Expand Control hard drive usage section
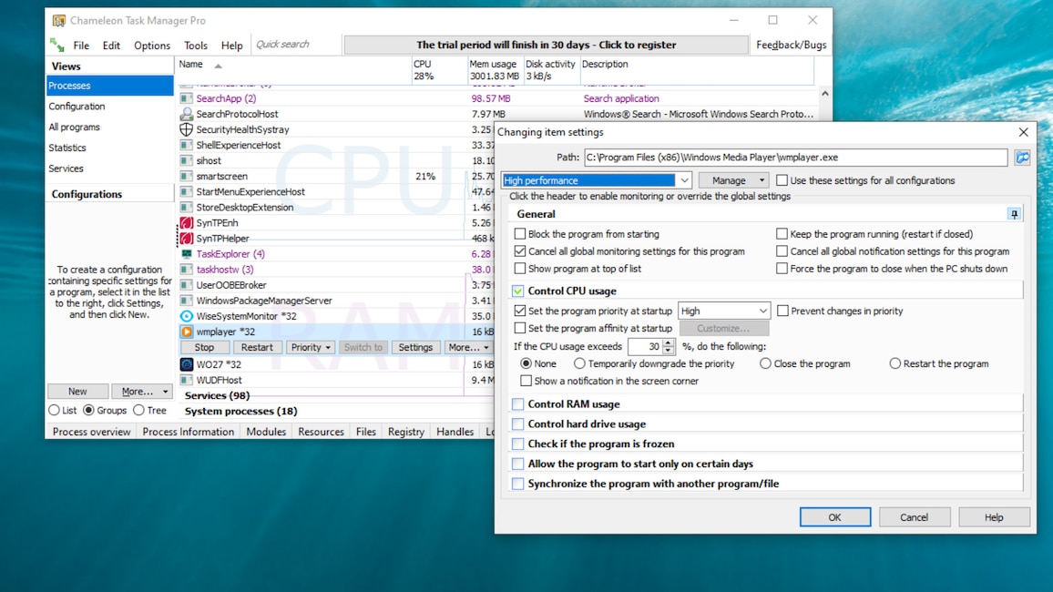 point(517,424)
